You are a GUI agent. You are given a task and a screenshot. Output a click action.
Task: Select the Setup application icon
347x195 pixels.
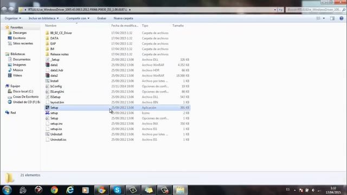coord(47,107)
